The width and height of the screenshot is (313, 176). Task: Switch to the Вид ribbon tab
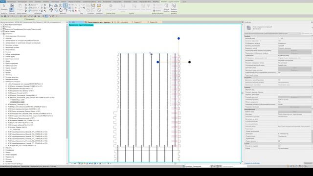pos(99,1)
